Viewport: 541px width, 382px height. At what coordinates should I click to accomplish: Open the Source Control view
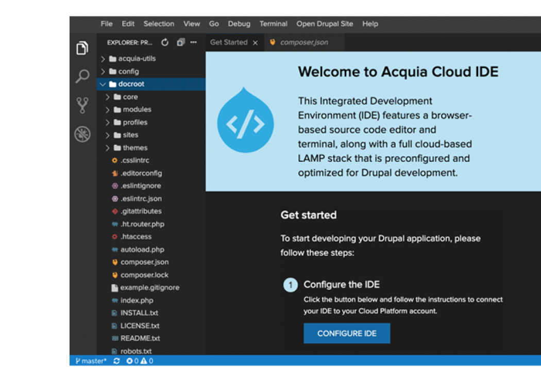82,103
